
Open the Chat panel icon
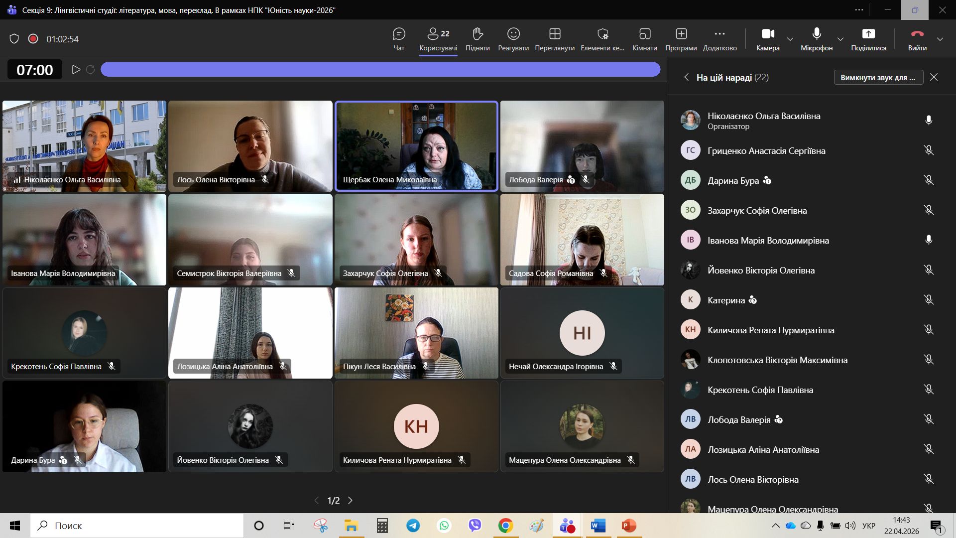399,34
